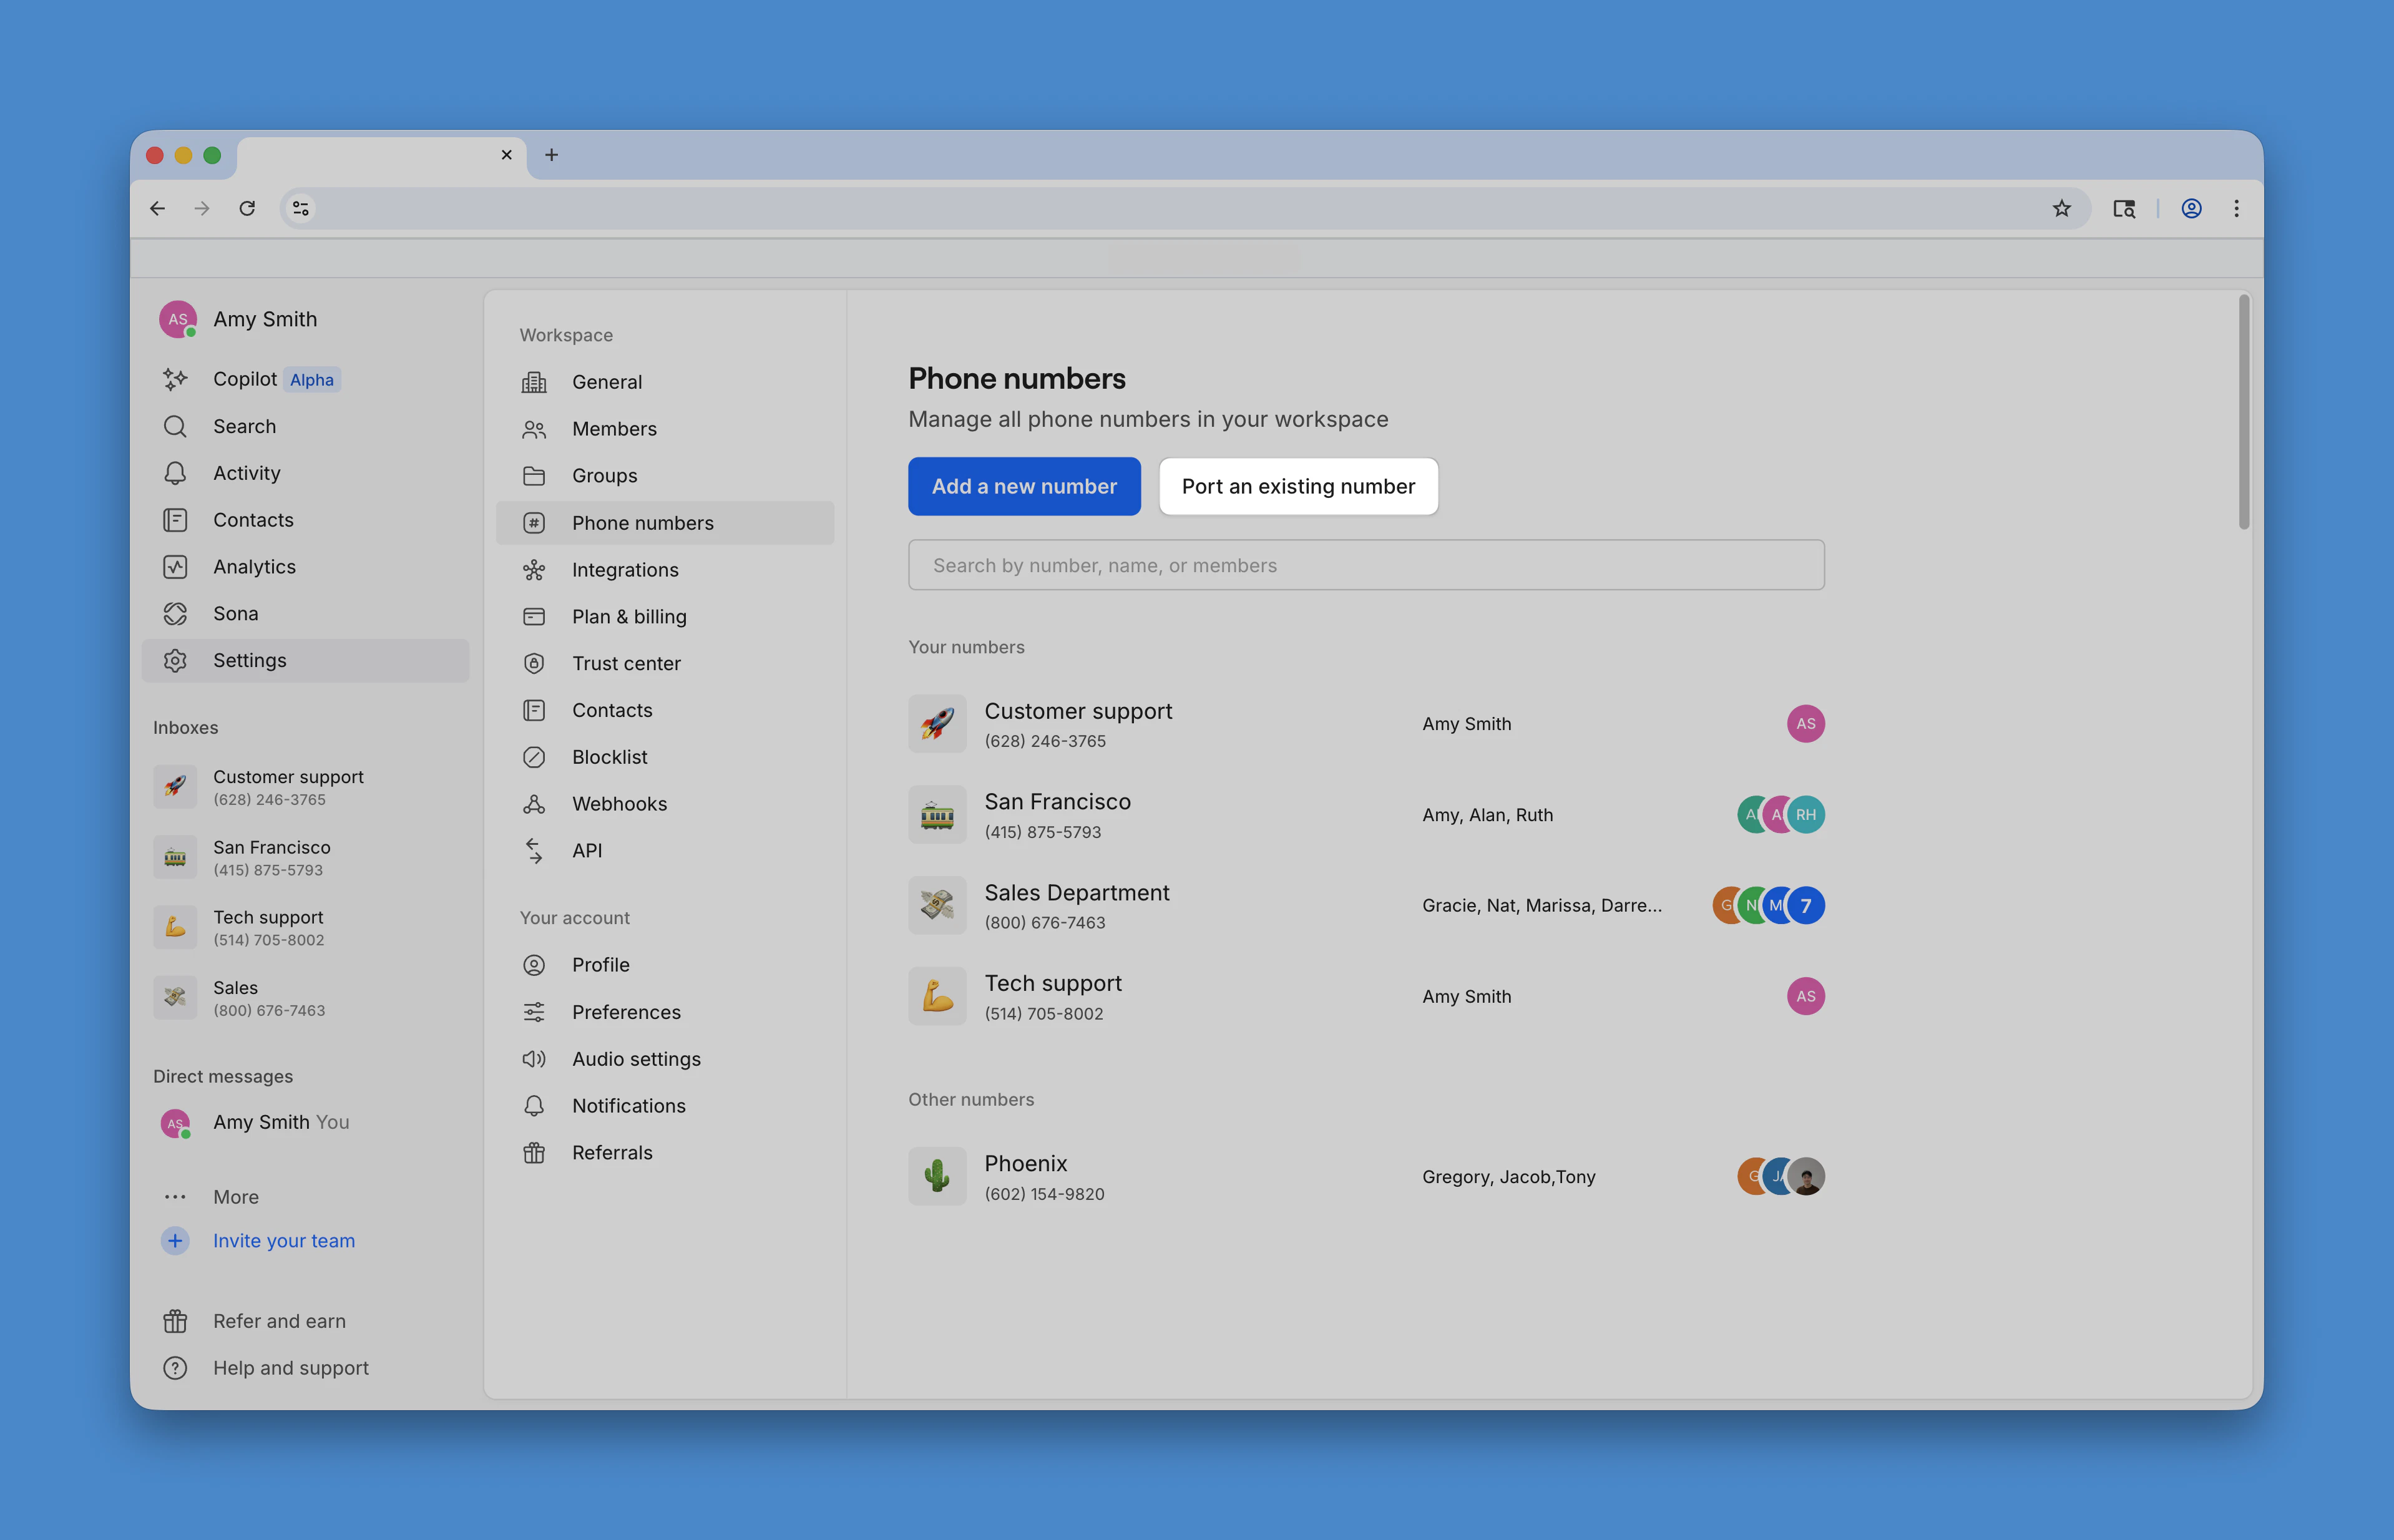This screenshot has width=2394, height=1540.
Task: Click the RH member avatar
Action: click(1805, 815)
